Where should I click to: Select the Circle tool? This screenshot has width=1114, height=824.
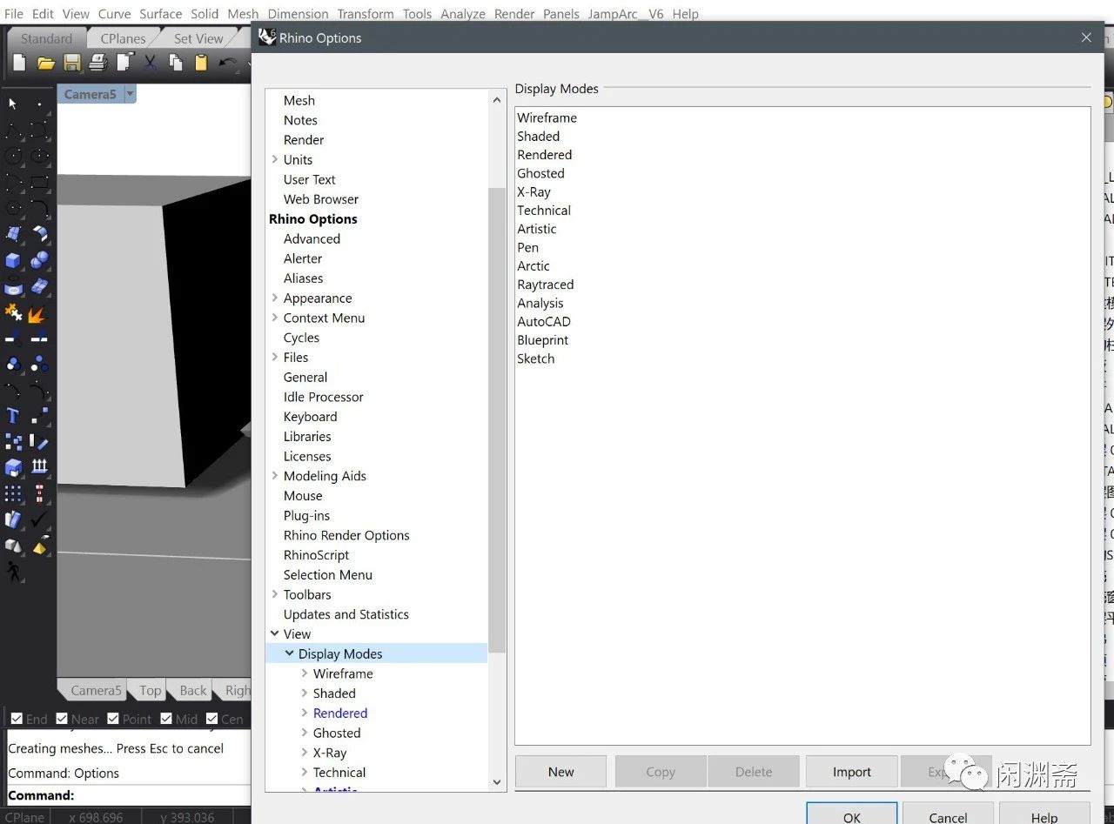[13, 157]
